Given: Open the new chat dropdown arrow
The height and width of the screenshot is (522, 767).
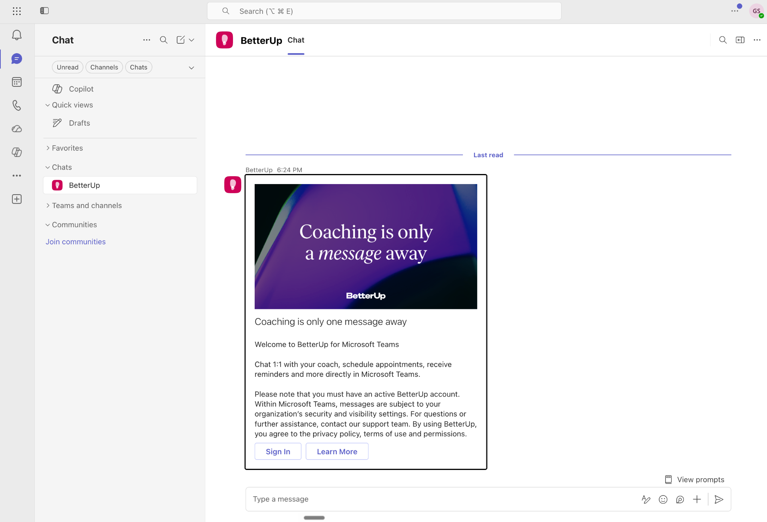Looking at the screenshot, I should coord(191,40).
